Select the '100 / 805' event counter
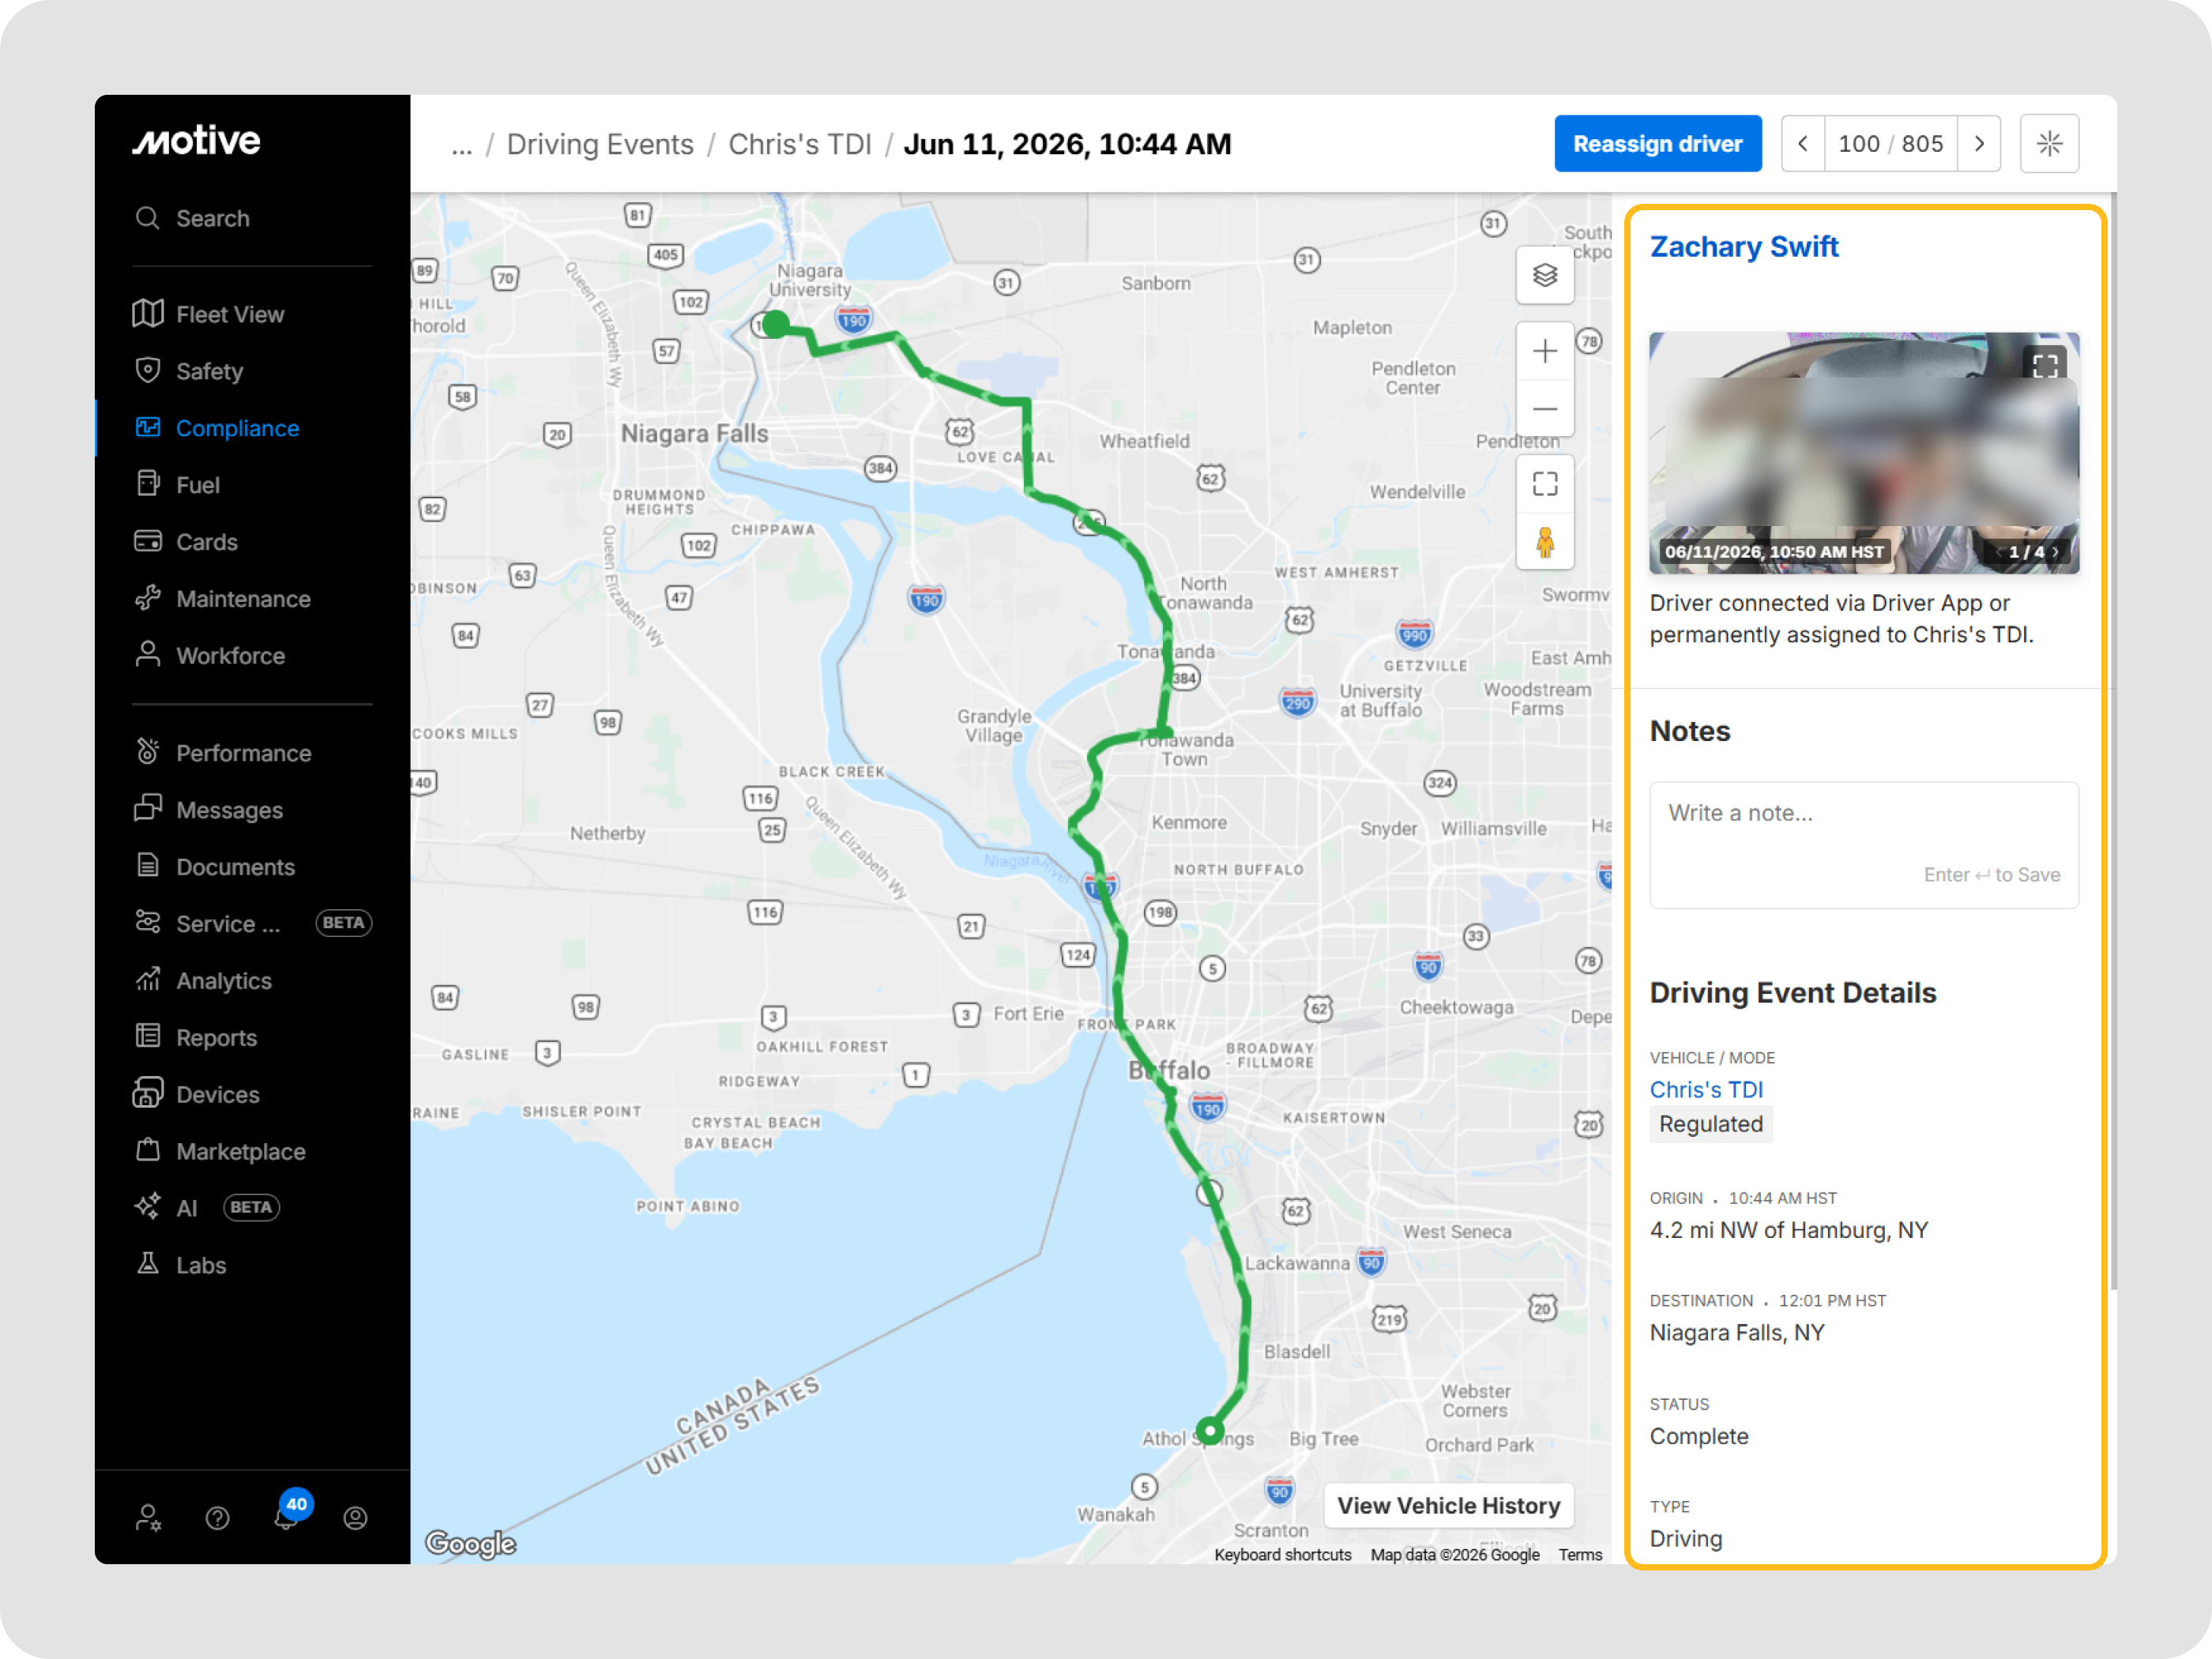The height and width of the screenshot is (1659, 2212). click(x=1890, y=144)
